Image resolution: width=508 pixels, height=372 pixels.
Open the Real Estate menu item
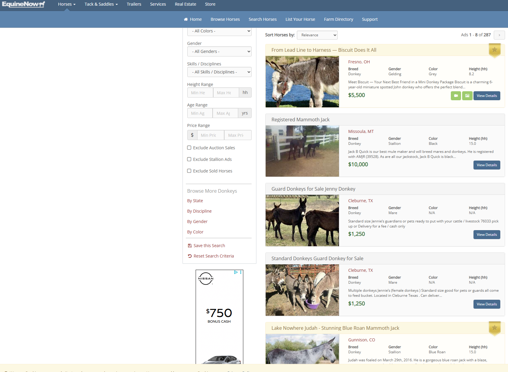tap(186, 4)
